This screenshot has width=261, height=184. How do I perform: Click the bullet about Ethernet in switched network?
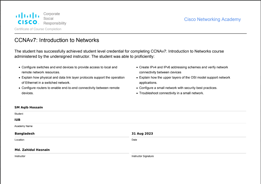(73, 80)
